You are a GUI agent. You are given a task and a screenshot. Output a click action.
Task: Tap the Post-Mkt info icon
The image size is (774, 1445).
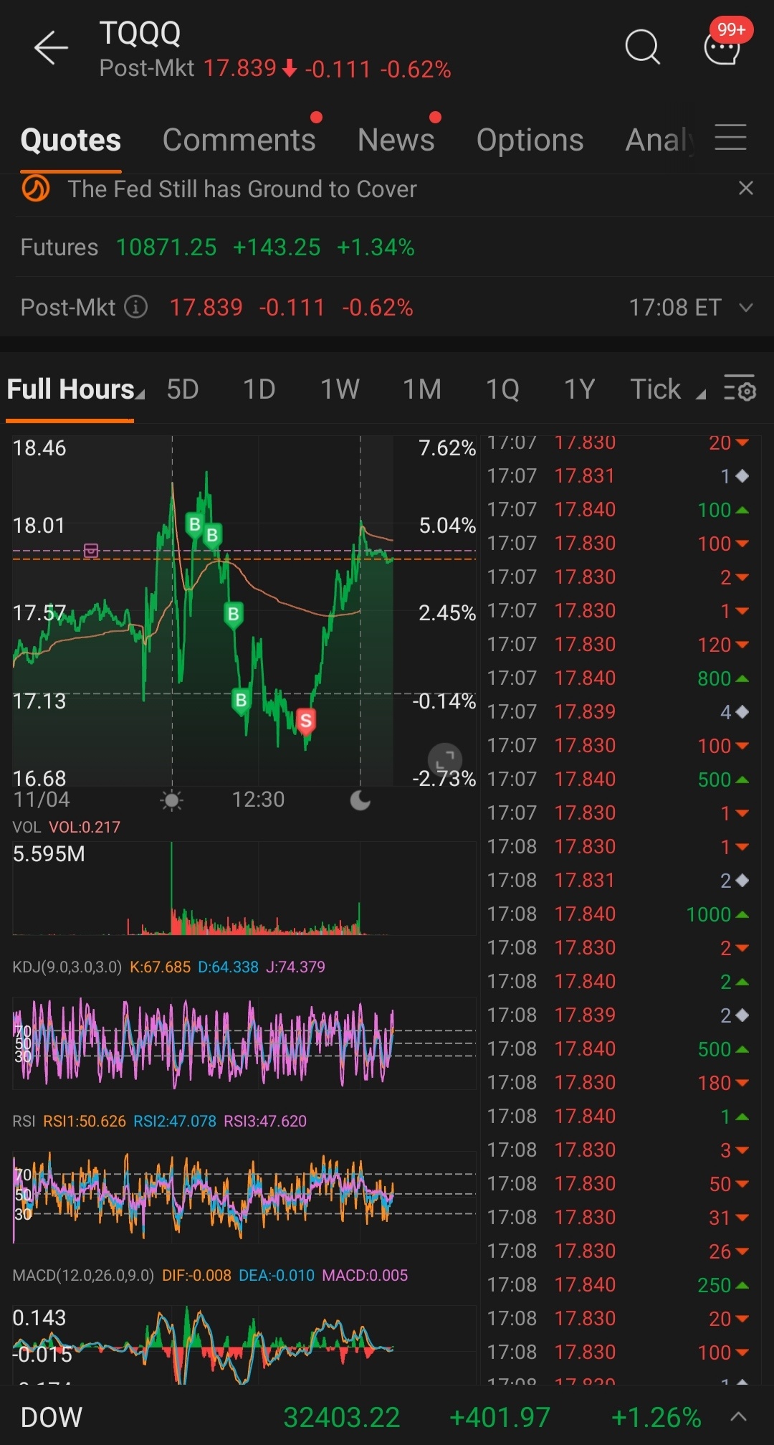tap(136, 307)
